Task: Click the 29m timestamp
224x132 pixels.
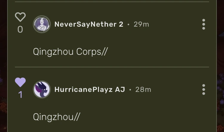Action: [x=141, y=24]
